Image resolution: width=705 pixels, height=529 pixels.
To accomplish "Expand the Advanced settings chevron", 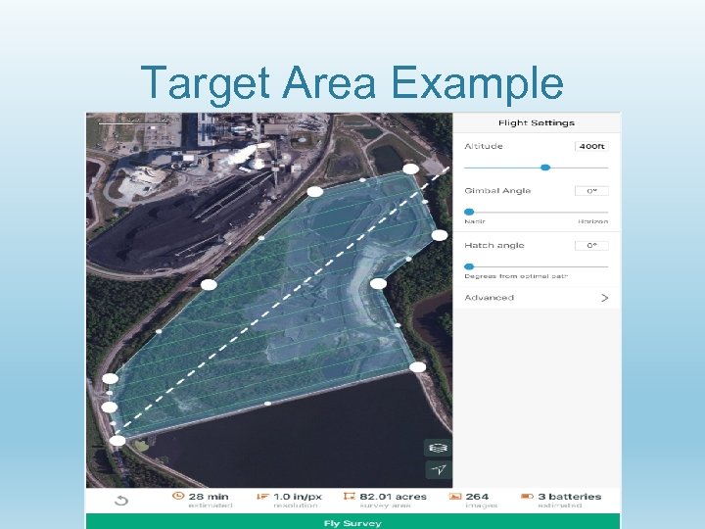I will point(605,298).
